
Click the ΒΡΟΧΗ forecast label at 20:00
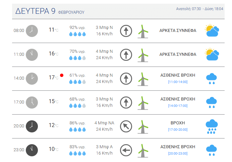(178, 123)
